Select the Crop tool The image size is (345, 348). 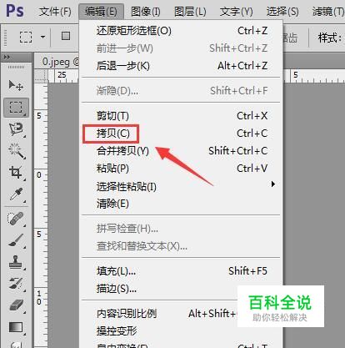point(16,173)
